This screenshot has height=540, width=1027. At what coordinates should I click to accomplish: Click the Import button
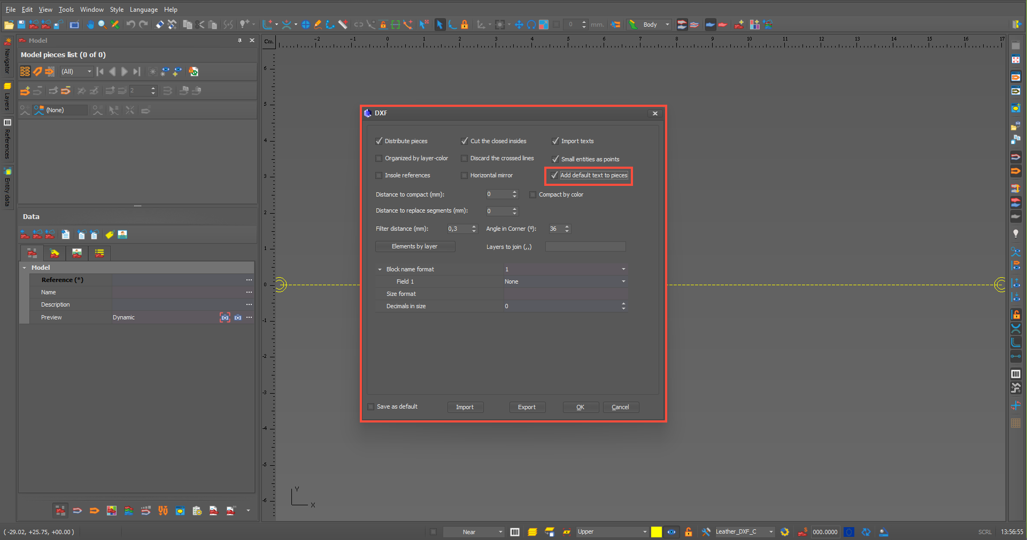[465, 407]
